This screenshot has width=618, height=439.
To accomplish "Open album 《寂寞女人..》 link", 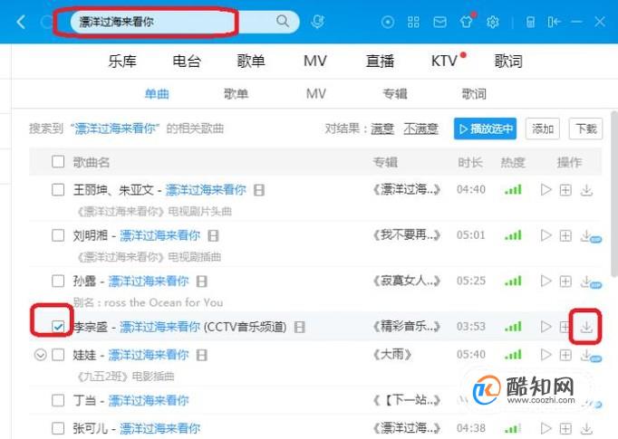I will point(406,282).
